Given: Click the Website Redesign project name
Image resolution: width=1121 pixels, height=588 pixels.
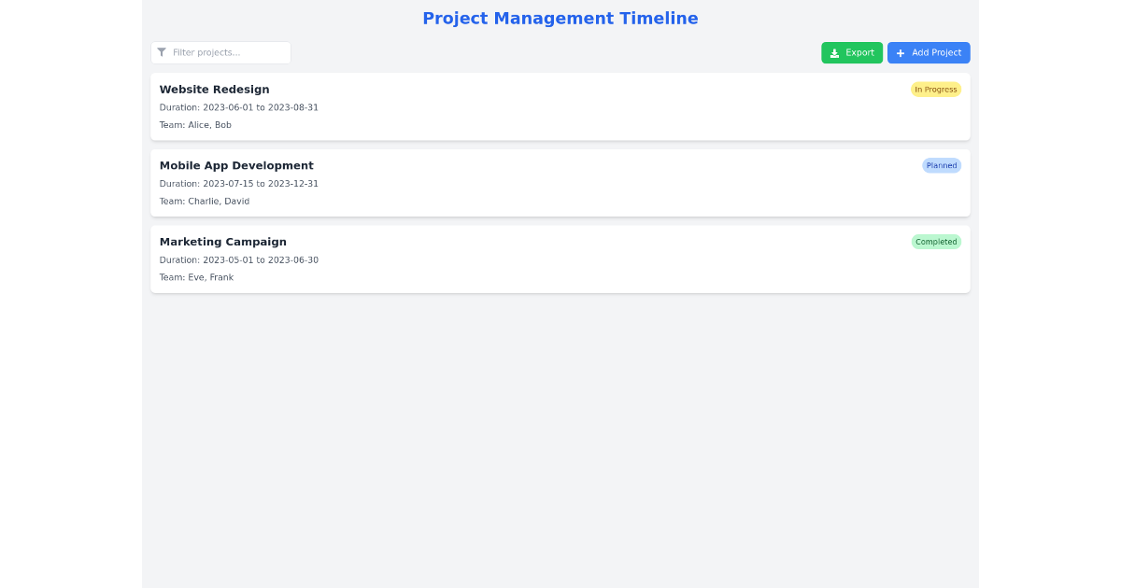Looking at the screenshot, I should pos(214,89).
